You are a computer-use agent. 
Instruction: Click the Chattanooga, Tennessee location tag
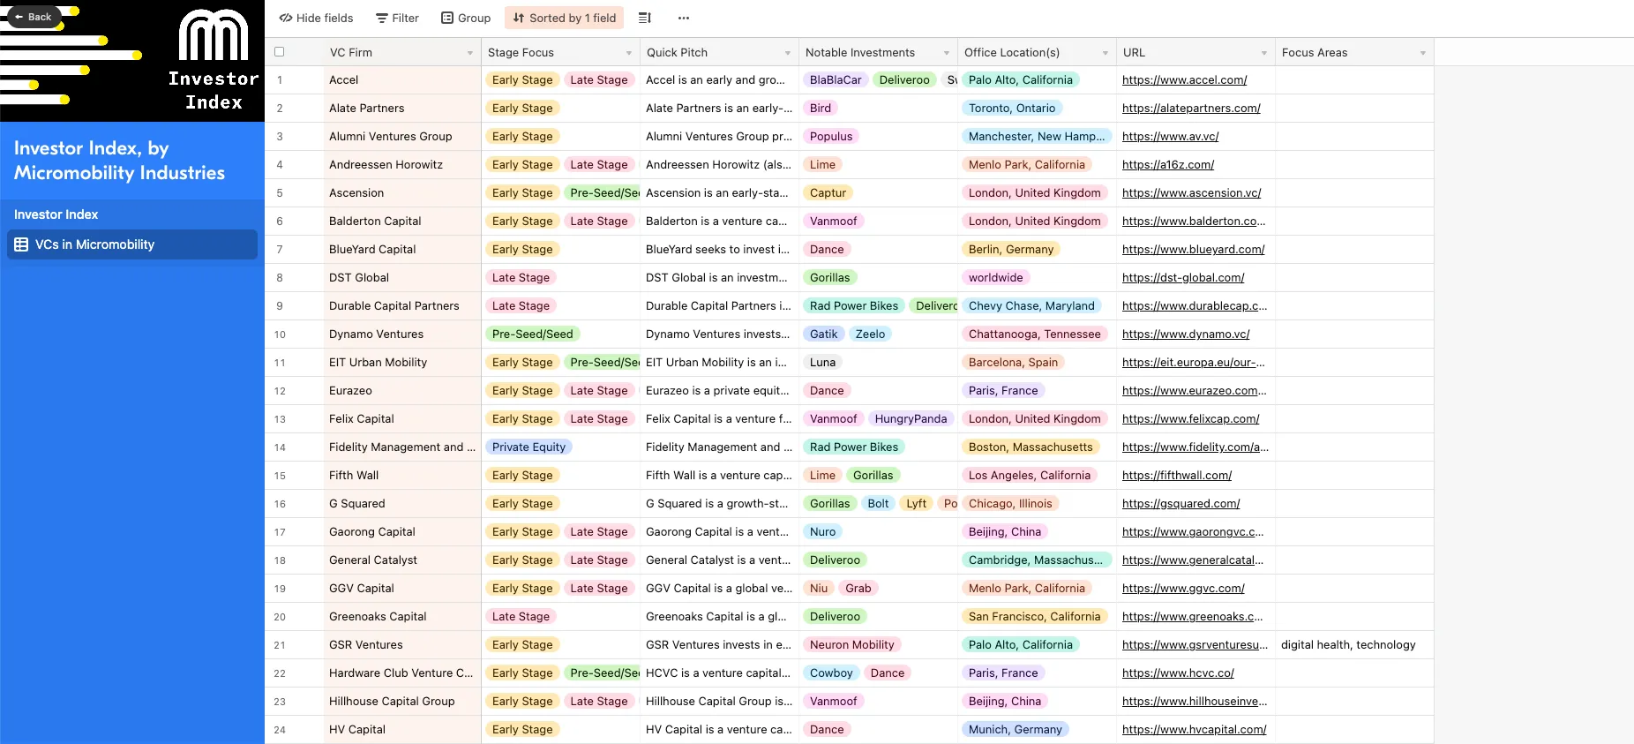[x=1034, y=334]
